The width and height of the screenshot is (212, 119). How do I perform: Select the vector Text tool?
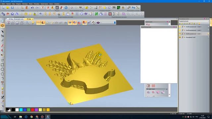(2, 83)
